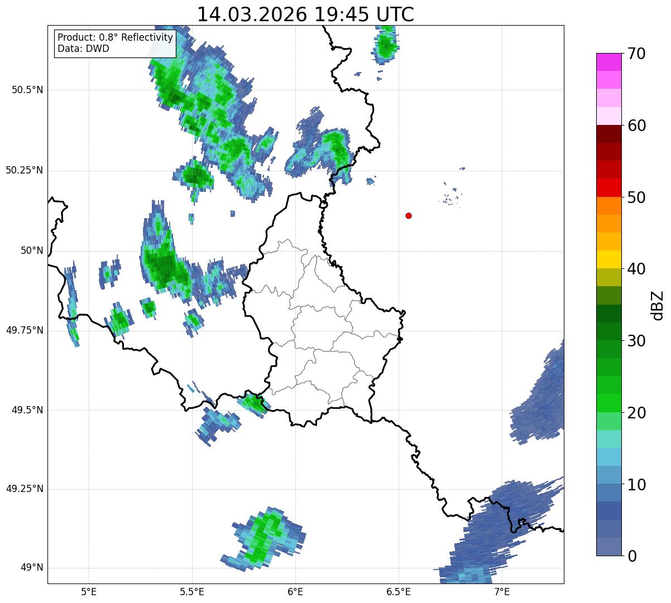Click the 'Product: 0.8° Reflectivity' text
This screenshot has width=671, height=603.
pos(115,37)
